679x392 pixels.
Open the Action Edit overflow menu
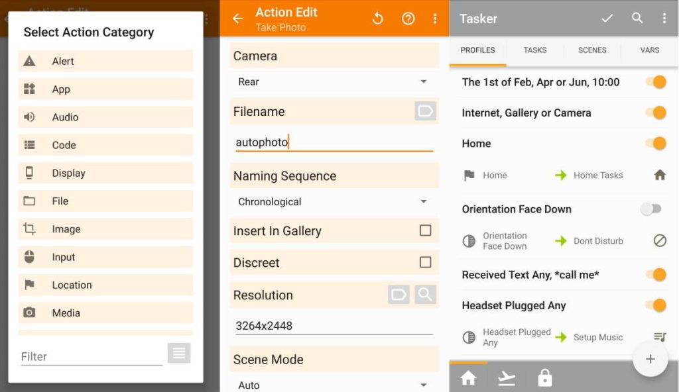pos(435,18)
